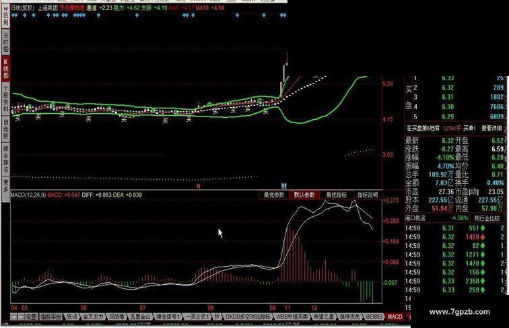Click buy order row 5 price 6.29
Image resolution: width=509 pixels, height=328 pixels.
point(448,117)
